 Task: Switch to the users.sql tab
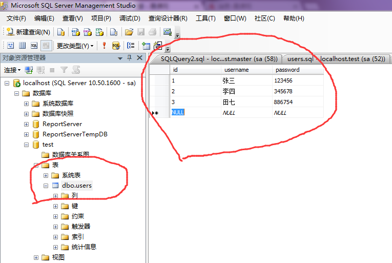(336, 59)
